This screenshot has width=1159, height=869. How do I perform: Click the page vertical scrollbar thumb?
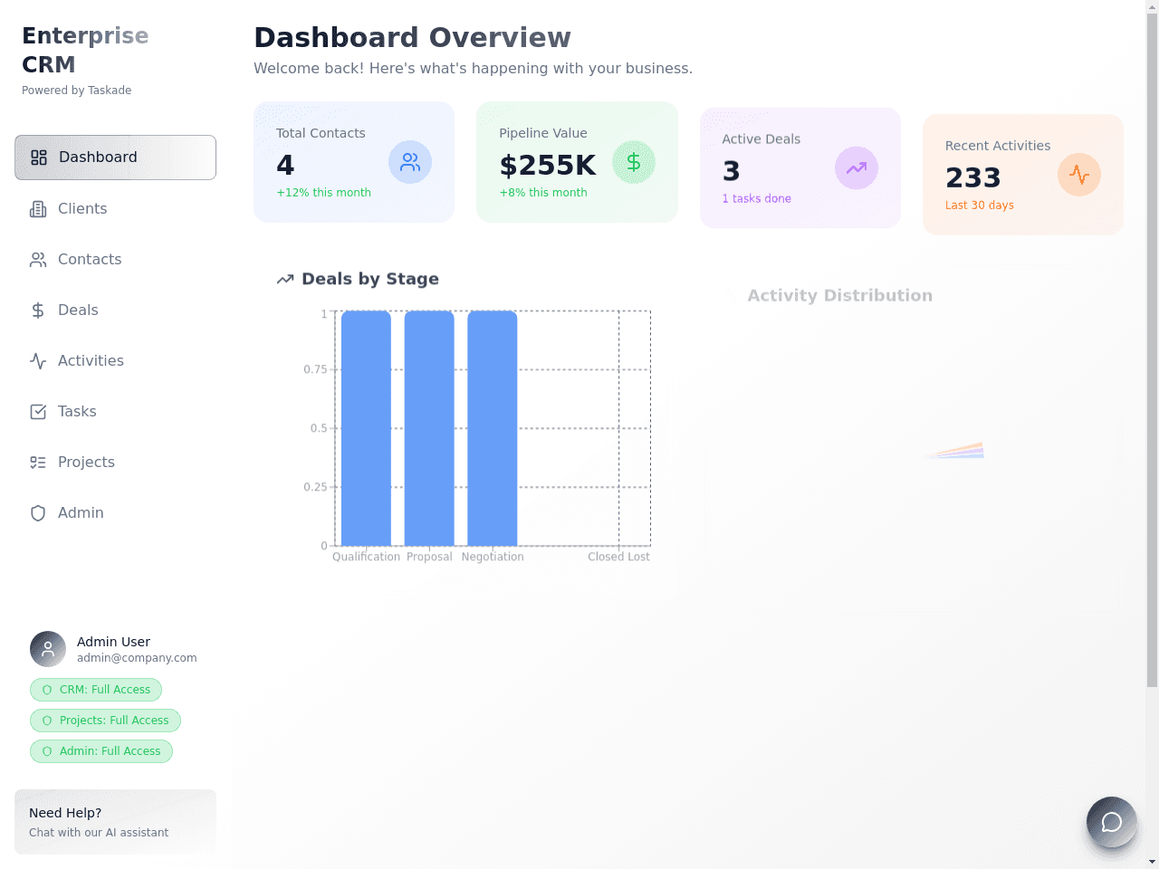(1152, 349)
